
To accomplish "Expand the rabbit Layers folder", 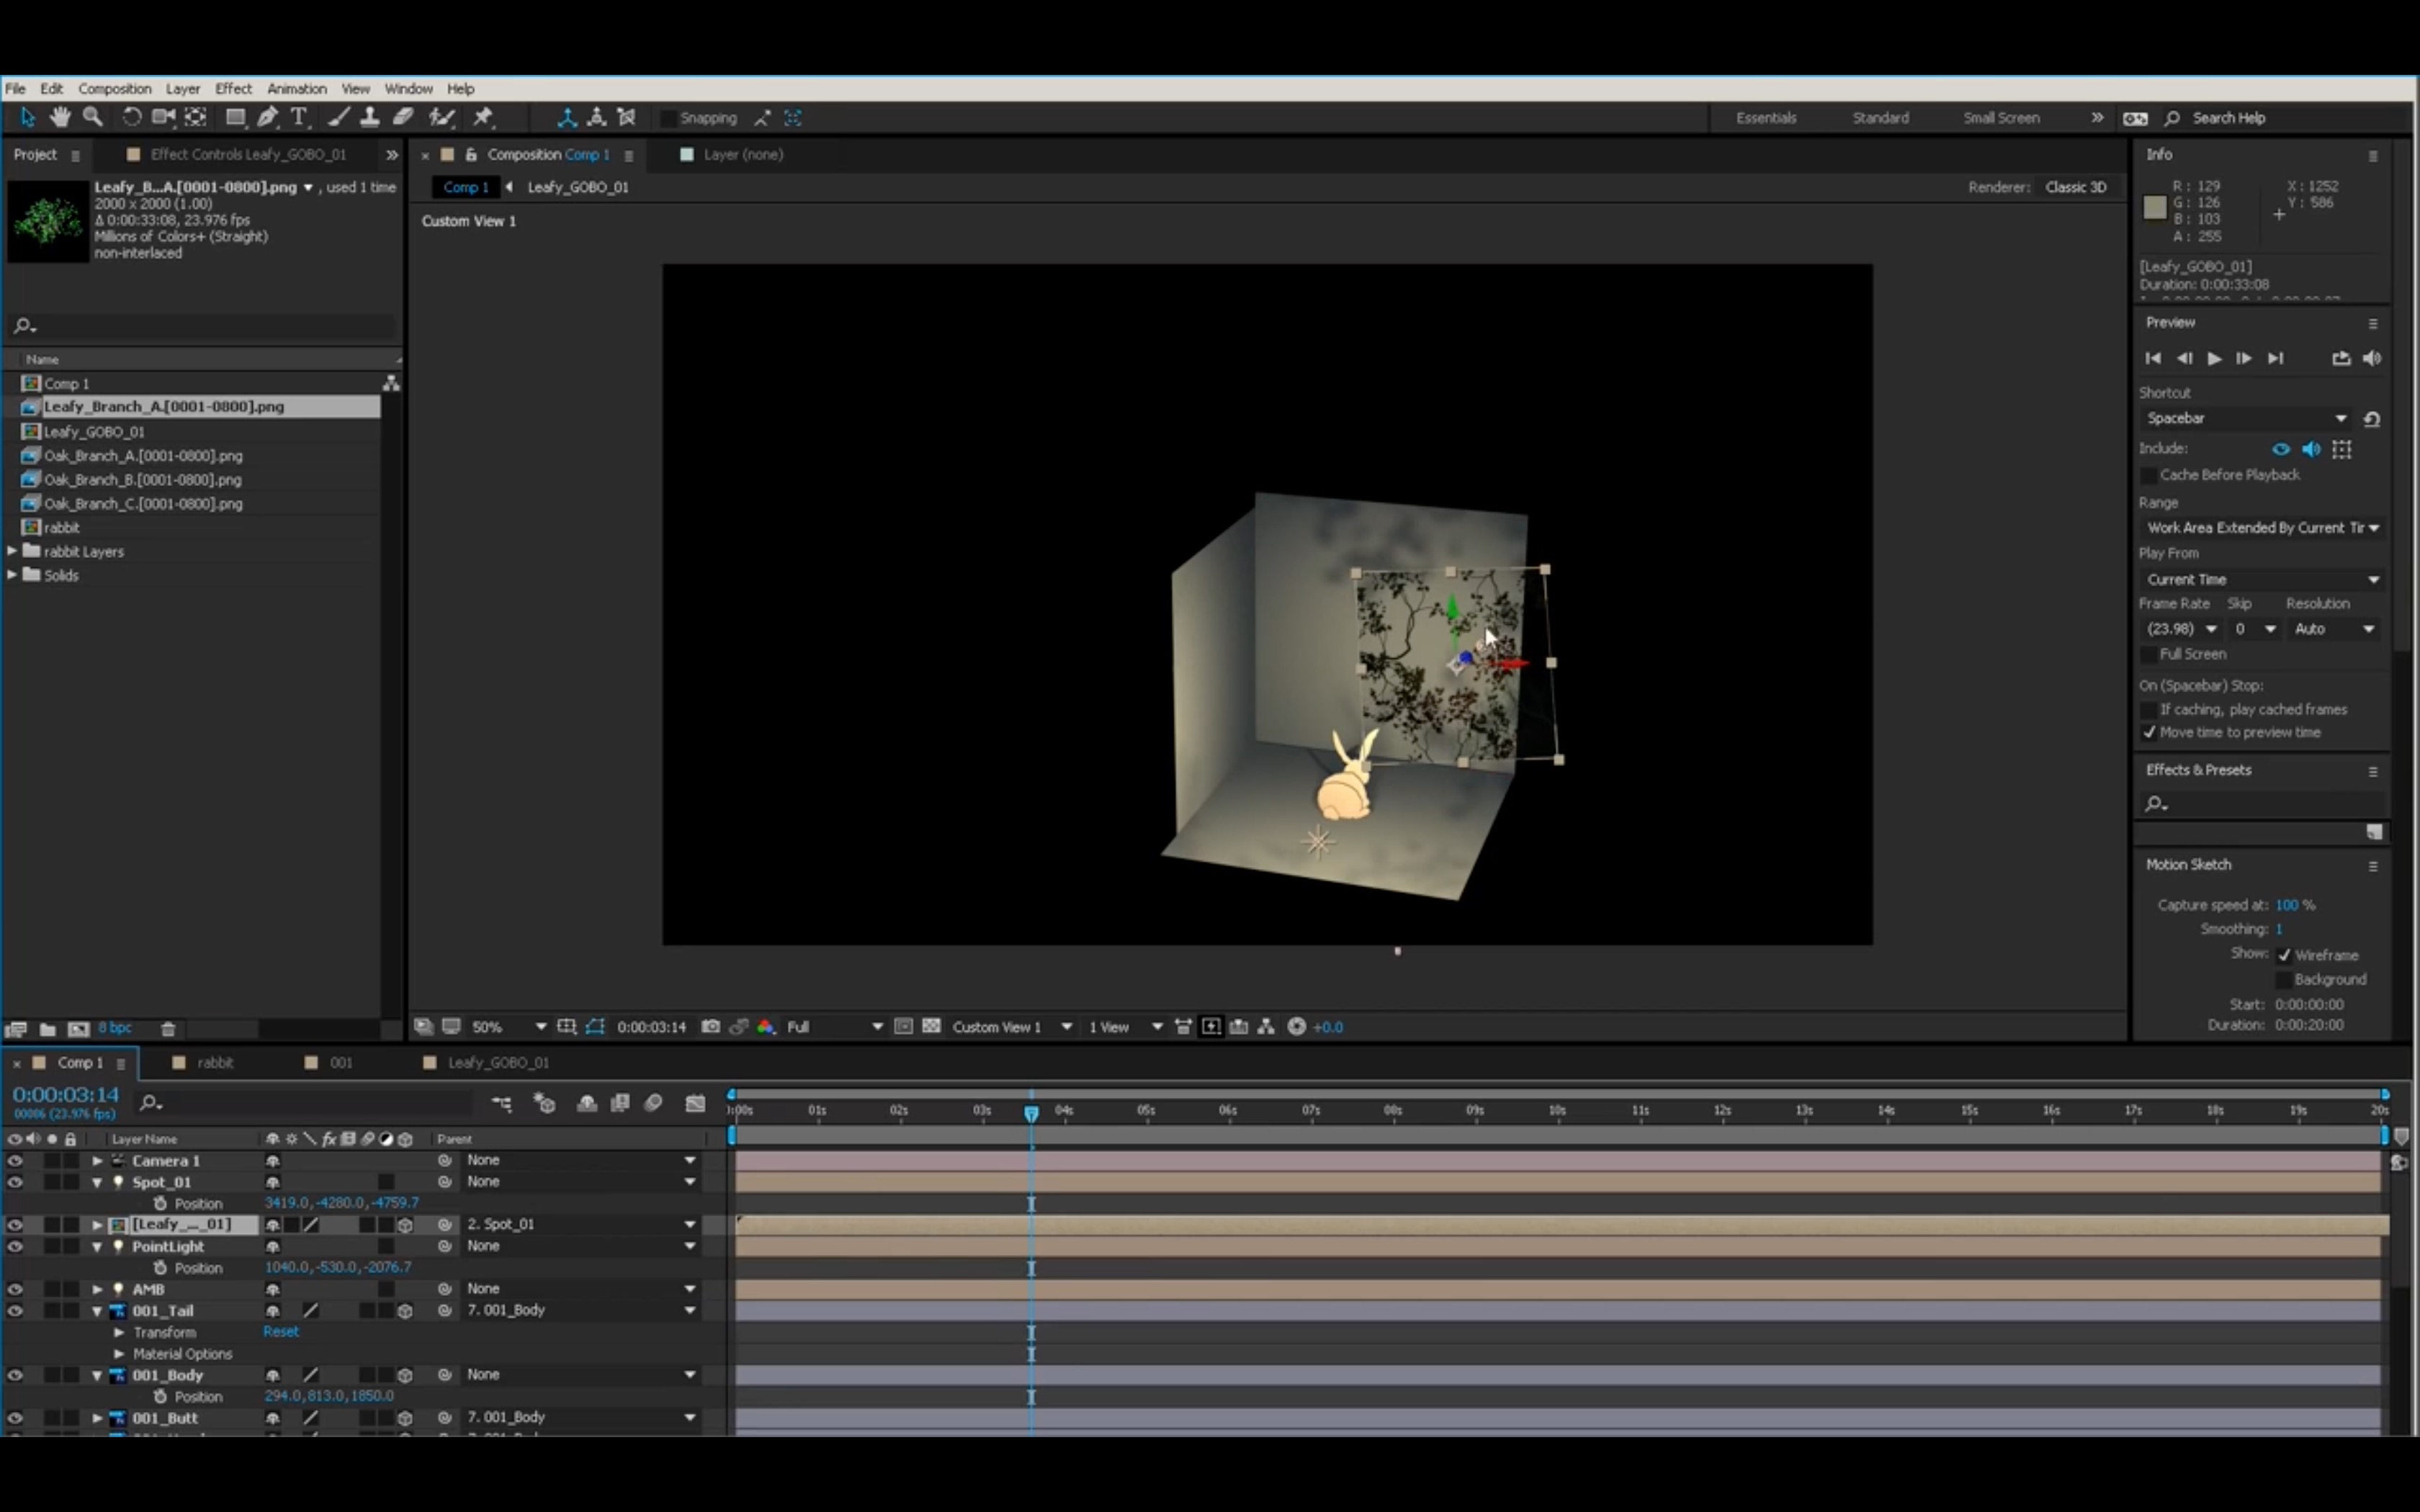I will [12, 551].
